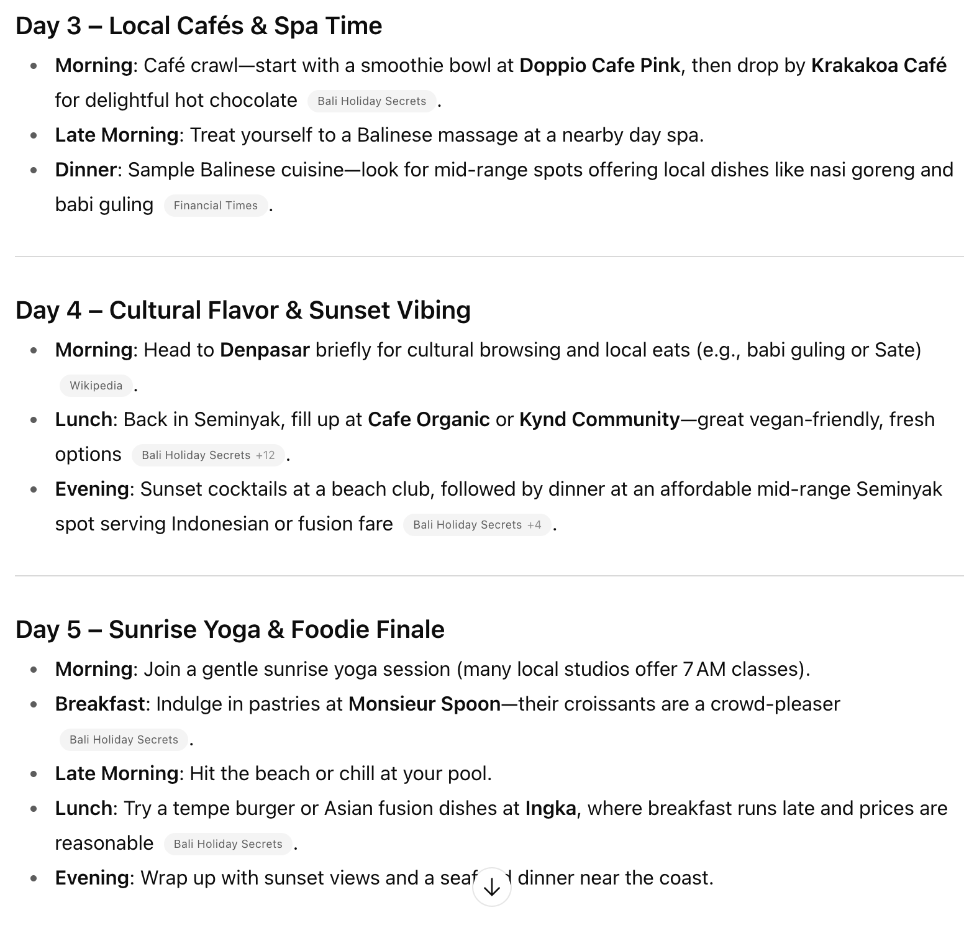Click the bold Ingka restaurant name
The width and height of the screenshot is (964, 928).
coord(550,809)
